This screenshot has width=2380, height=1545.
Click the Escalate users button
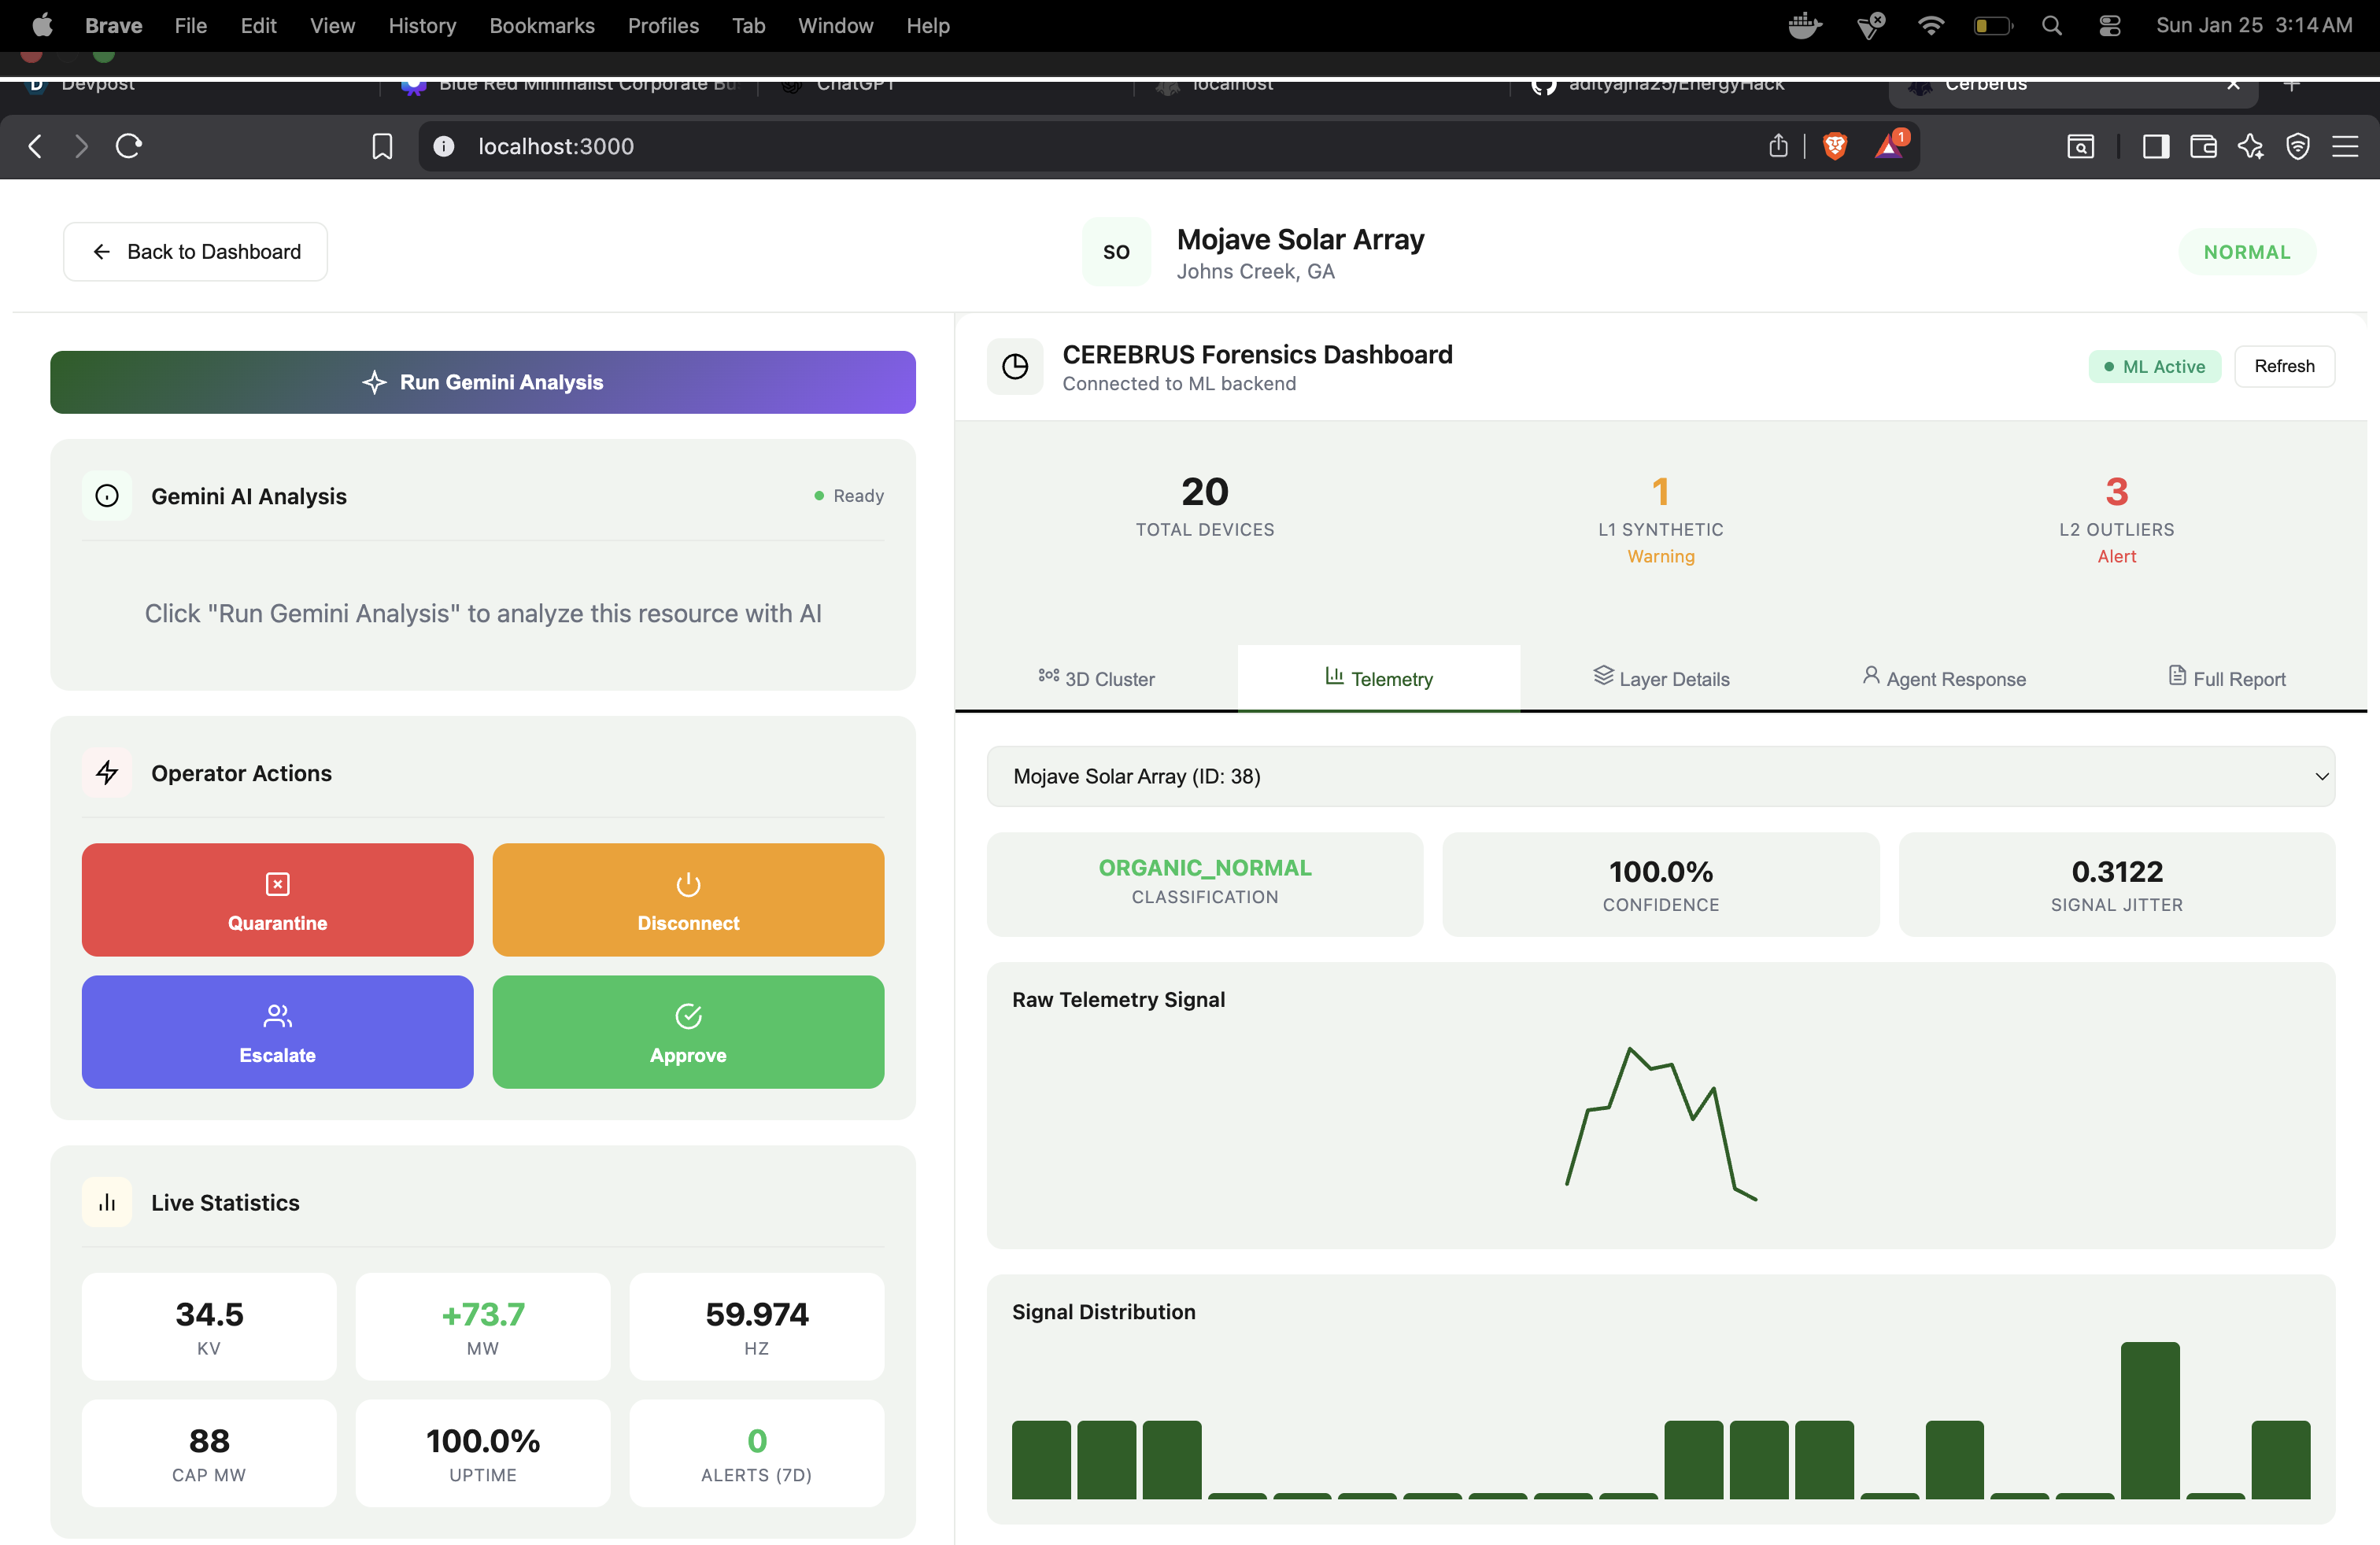click(277, 1031)
